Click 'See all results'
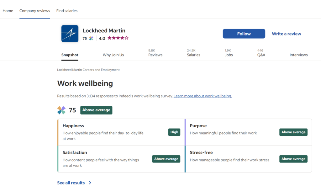This screenshot has width=321, height=191. [71, 183]
